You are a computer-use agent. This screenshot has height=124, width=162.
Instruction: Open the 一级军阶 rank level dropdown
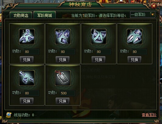143,15
